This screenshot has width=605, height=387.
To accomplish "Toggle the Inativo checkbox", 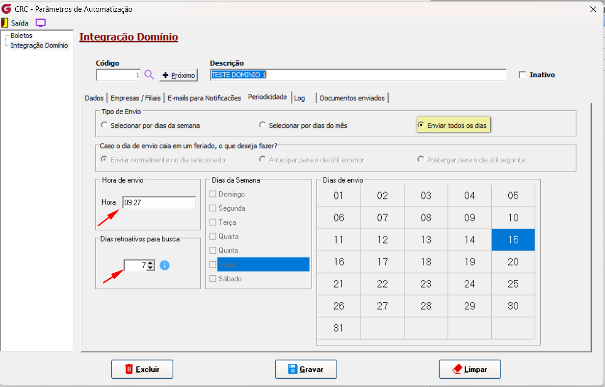I will click(523, 75).
